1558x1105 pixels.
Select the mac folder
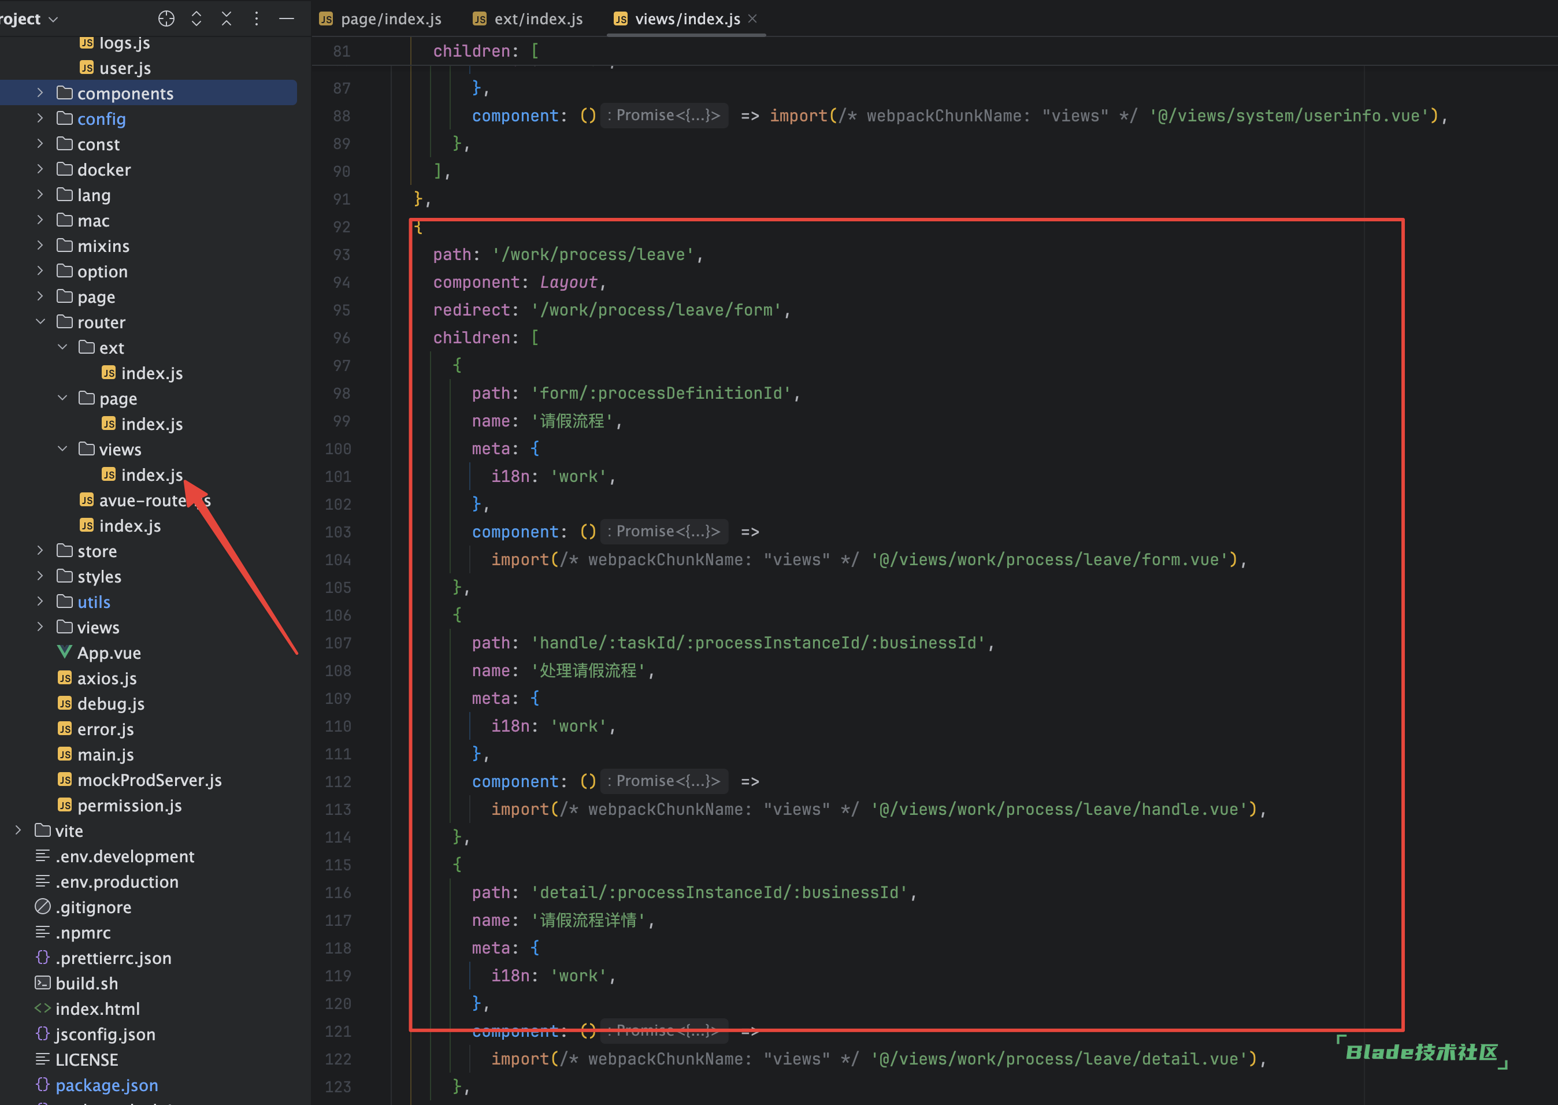point(83,220)
